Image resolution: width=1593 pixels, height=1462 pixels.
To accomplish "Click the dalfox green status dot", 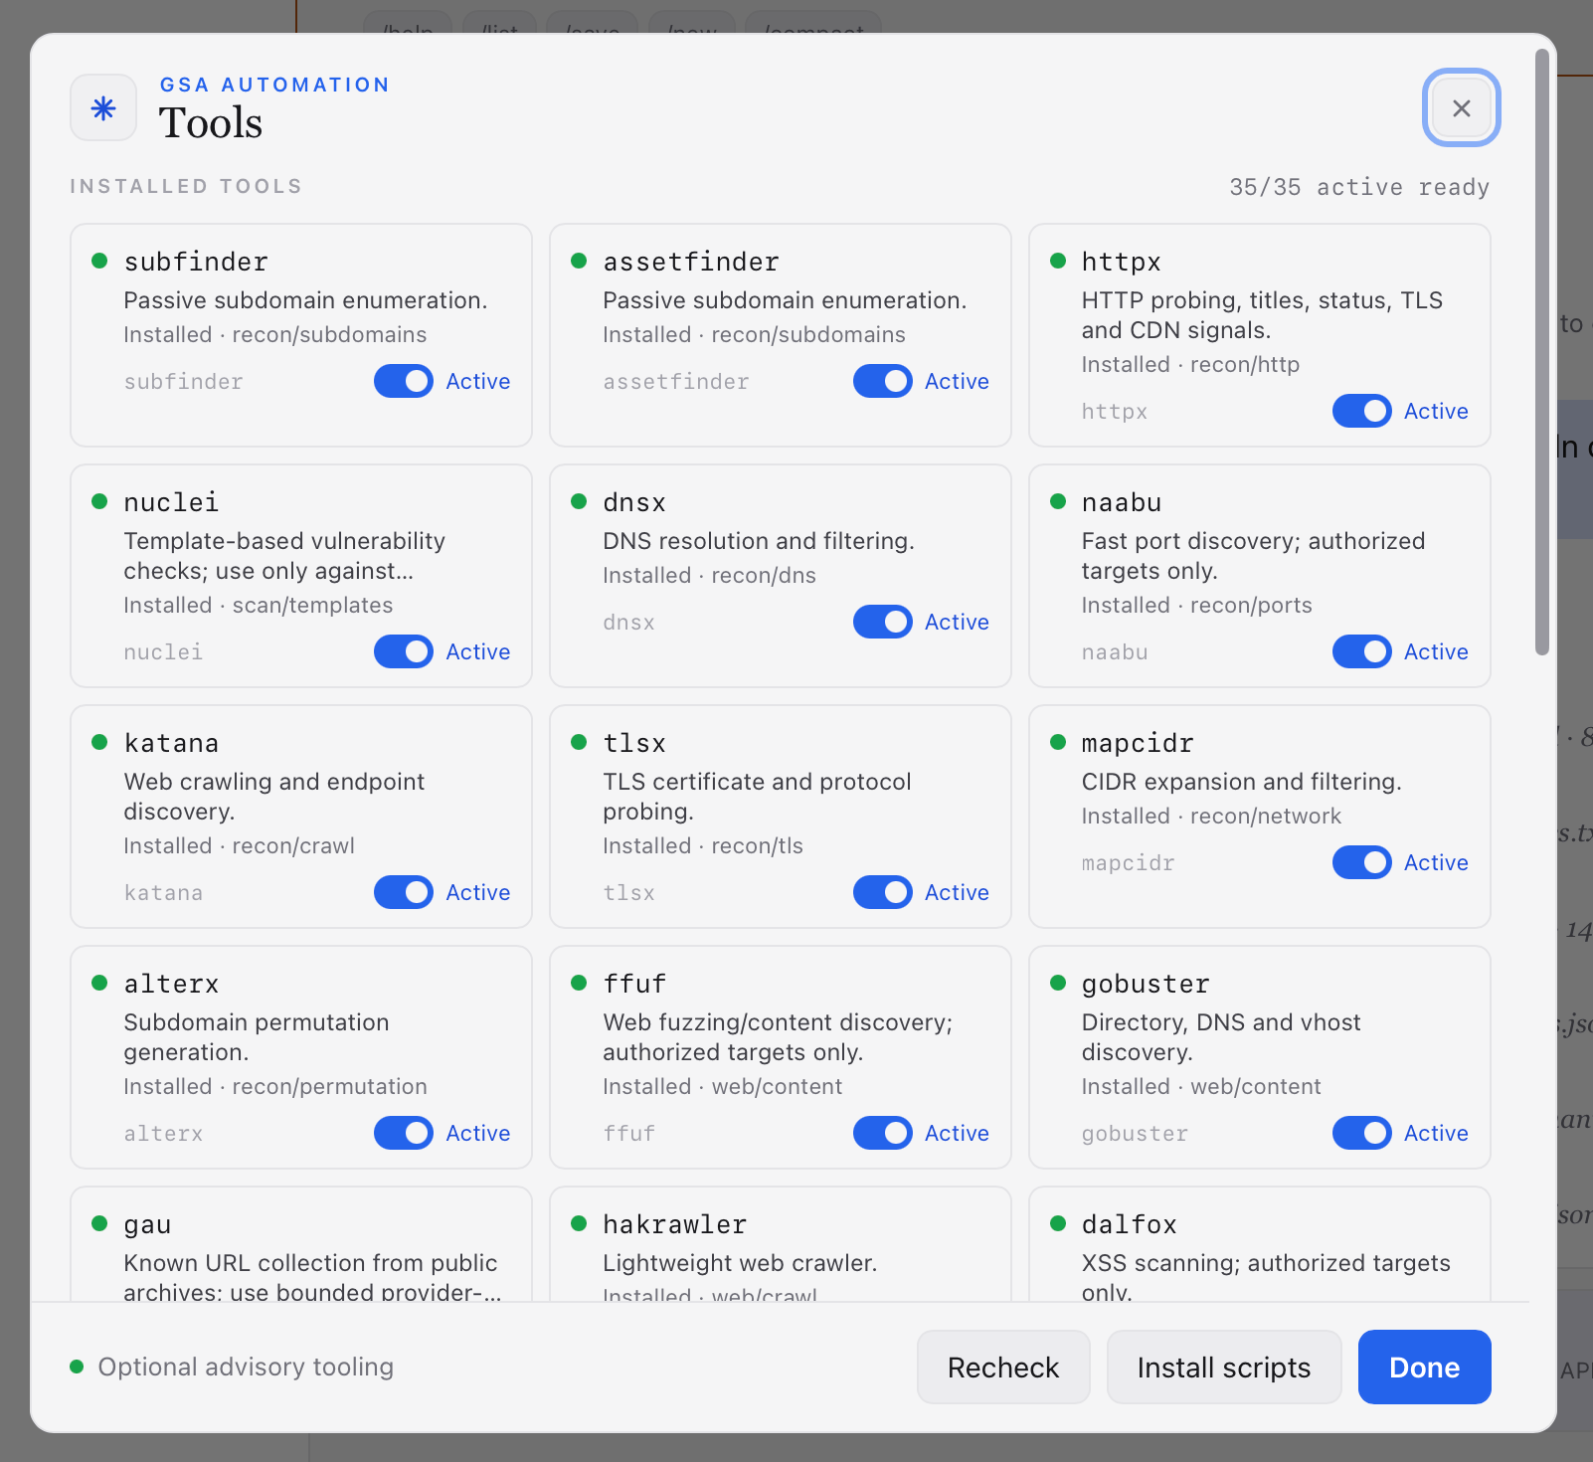I will click(1058, 1223).
